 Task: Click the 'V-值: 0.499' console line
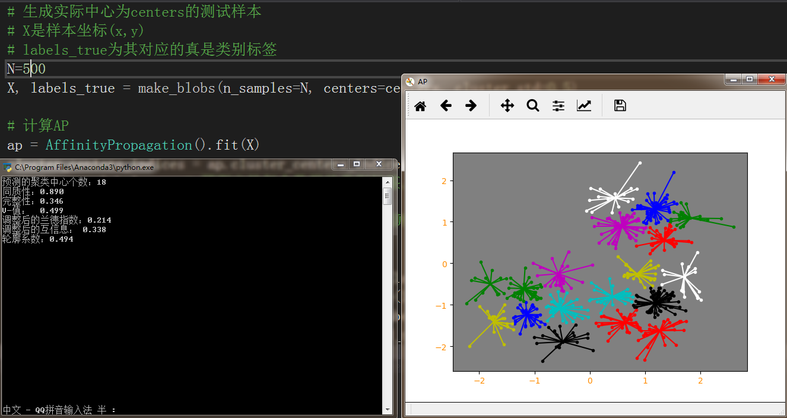33,211
